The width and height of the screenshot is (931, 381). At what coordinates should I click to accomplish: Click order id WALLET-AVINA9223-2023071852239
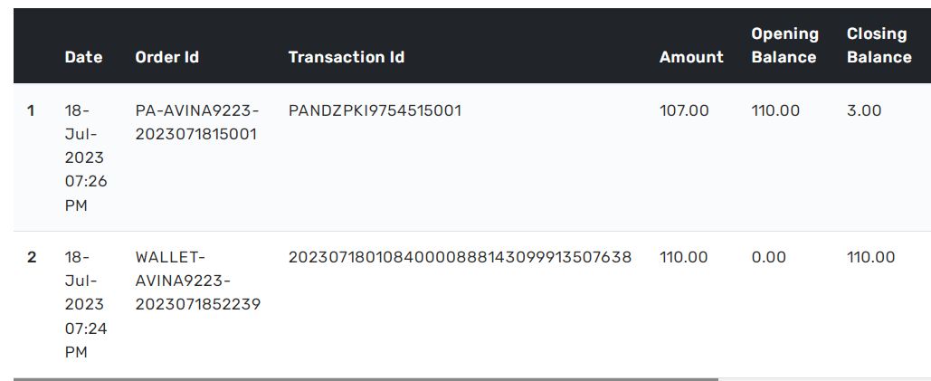(x=197, y=281)
